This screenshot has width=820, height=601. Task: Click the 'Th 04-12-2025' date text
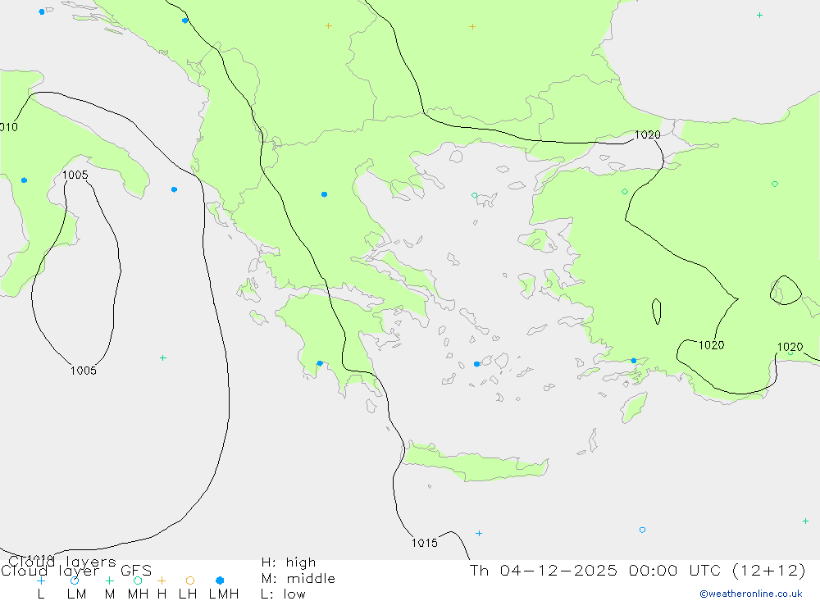click(x=543, y=570)
